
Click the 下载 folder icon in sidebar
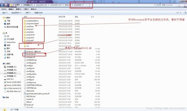point(5,21)
